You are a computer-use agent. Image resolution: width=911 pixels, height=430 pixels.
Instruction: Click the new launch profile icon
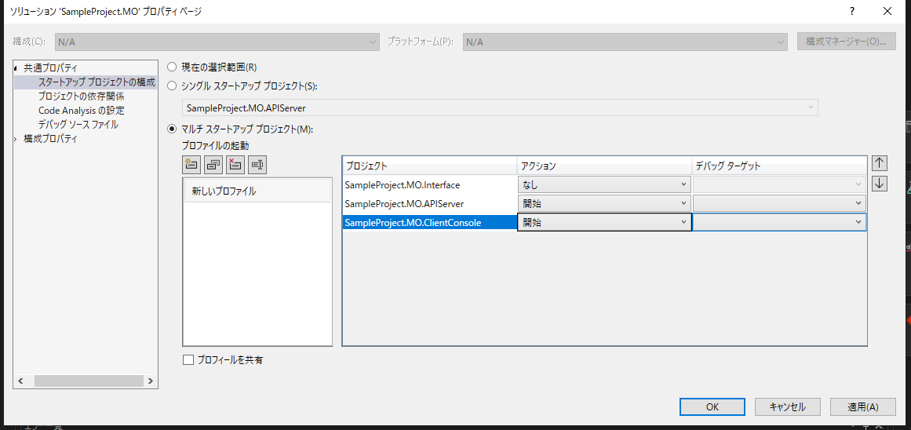click(x=191, y=165)
